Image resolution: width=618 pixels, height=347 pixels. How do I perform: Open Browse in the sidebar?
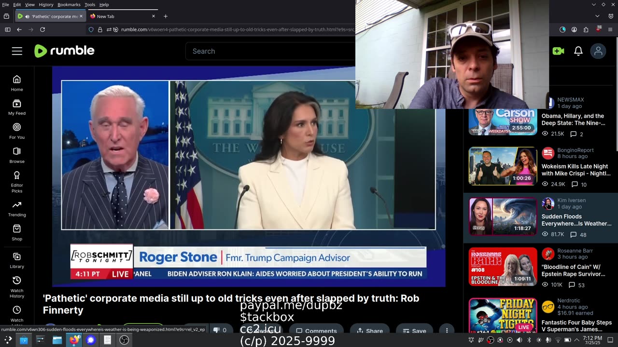point(17,155)
